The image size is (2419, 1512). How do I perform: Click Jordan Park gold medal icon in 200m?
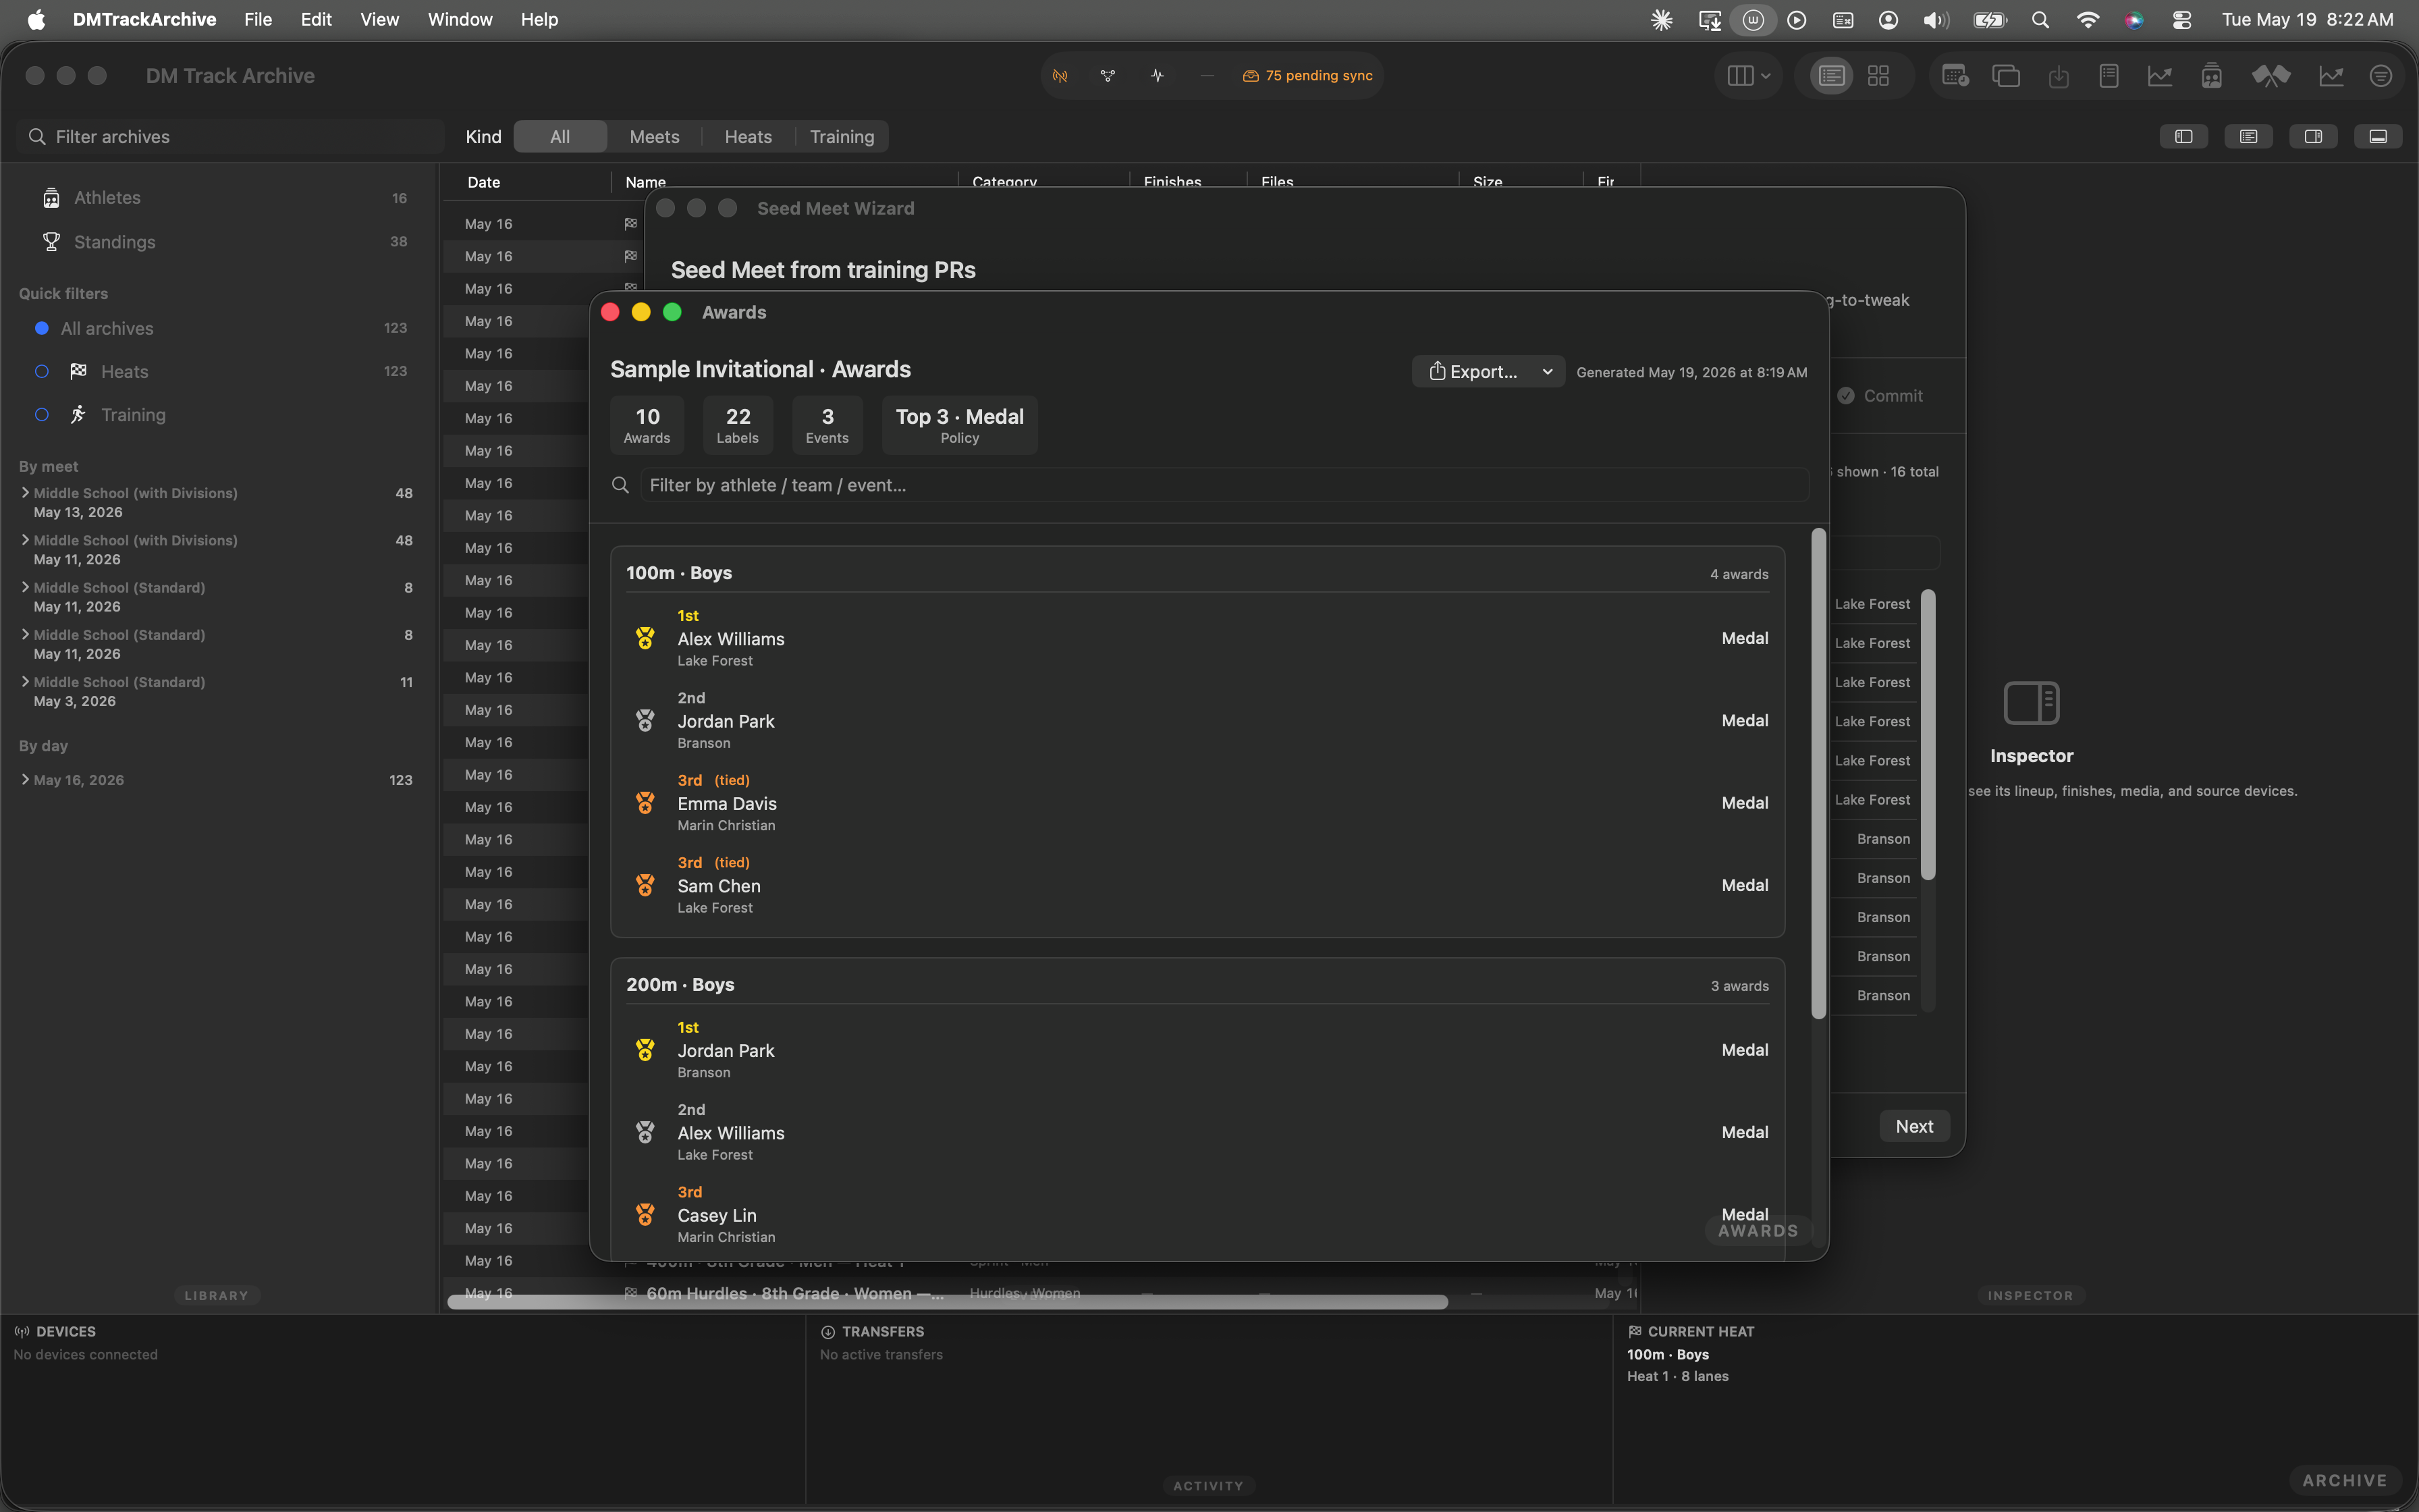click(645, 1050)
